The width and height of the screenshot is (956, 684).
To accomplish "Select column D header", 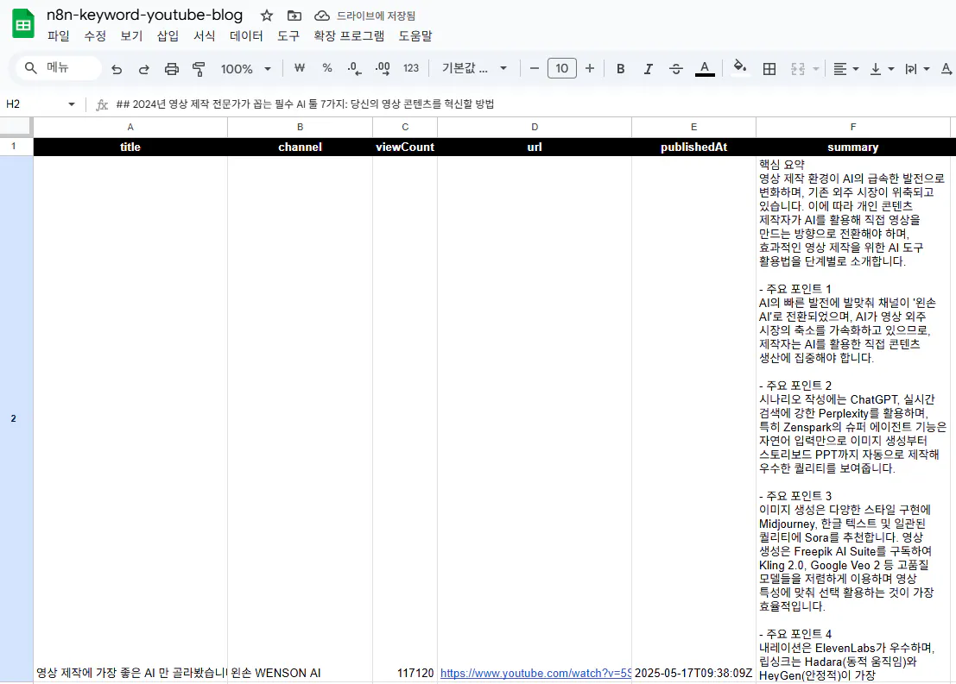I will [x=535, y=127].
